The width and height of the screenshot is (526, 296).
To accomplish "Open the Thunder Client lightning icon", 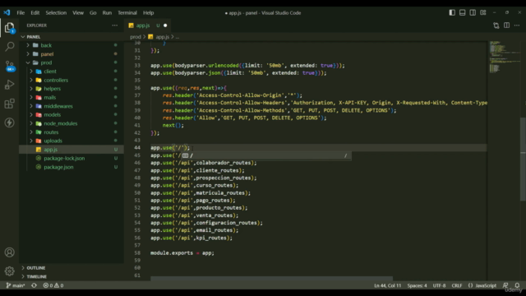I will (9, 123).
